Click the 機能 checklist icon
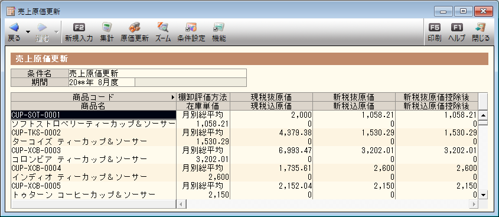 219,27
